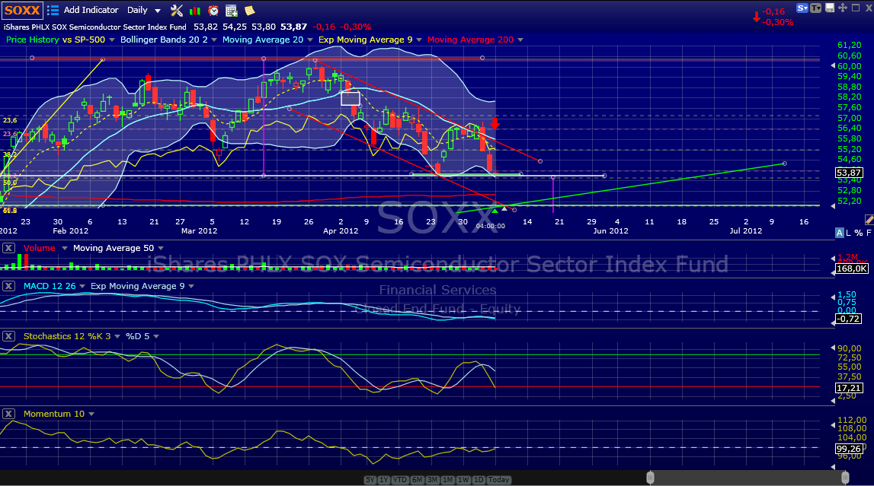Expand Exp Moving Average 9 dropdown on price chart

pos(419,40)
